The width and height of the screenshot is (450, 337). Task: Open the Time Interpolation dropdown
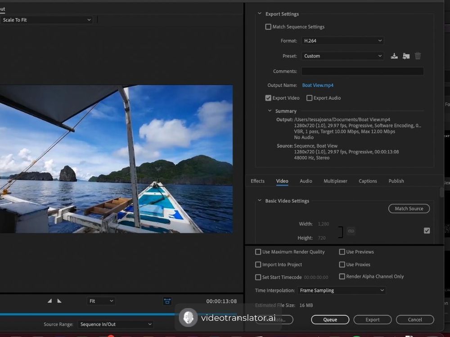pos(342,291)
